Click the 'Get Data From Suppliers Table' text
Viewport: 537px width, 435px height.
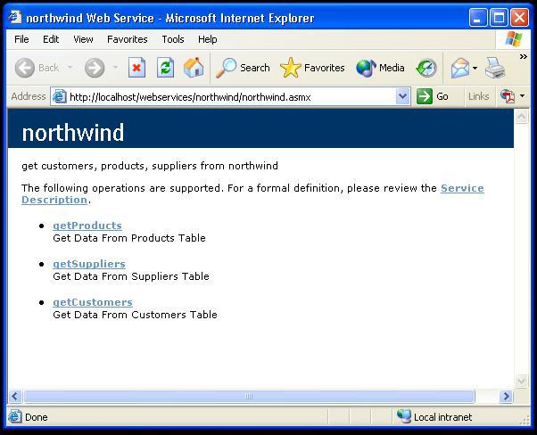(x=131, y=276)
